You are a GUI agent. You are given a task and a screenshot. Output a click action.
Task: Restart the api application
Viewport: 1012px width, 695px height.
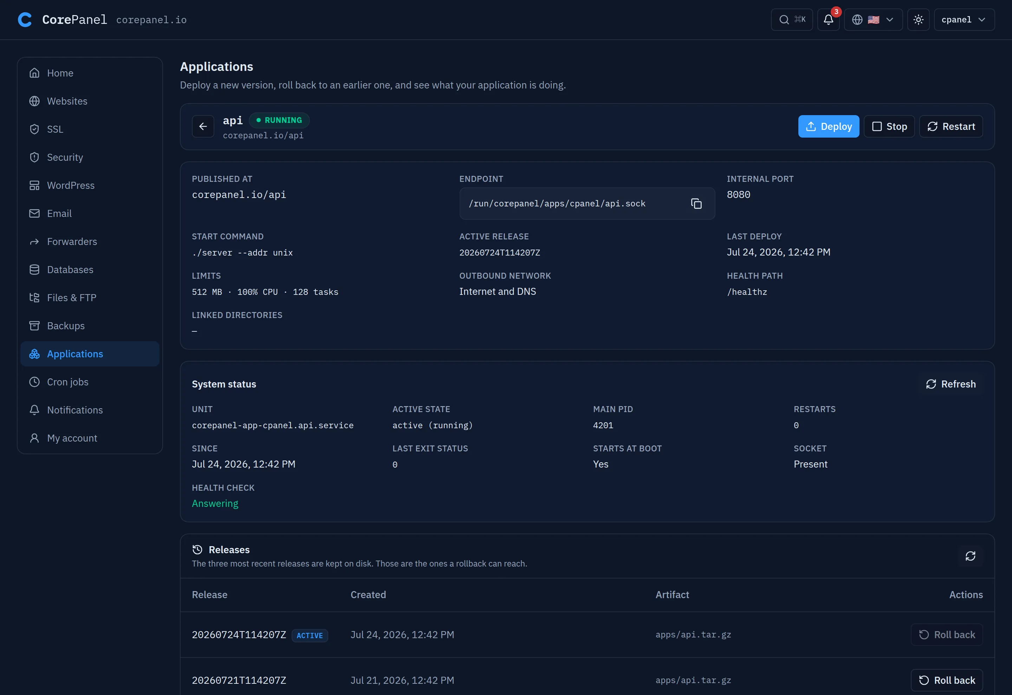click(951, 126)
